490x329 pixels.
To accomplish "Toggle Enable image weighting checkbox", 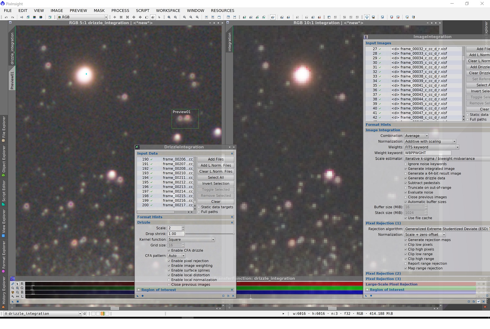I will click(169, 266).
